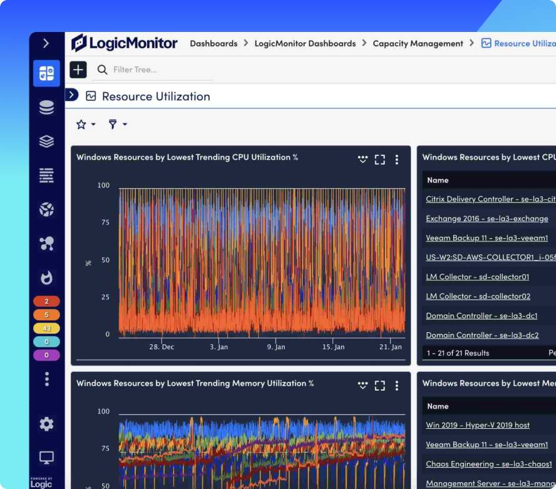Expand CPU Utilization widget to fullscreen

click(x=380, y=159)
